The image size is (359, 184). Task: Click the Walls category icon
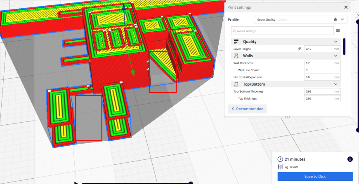[236, 56]
